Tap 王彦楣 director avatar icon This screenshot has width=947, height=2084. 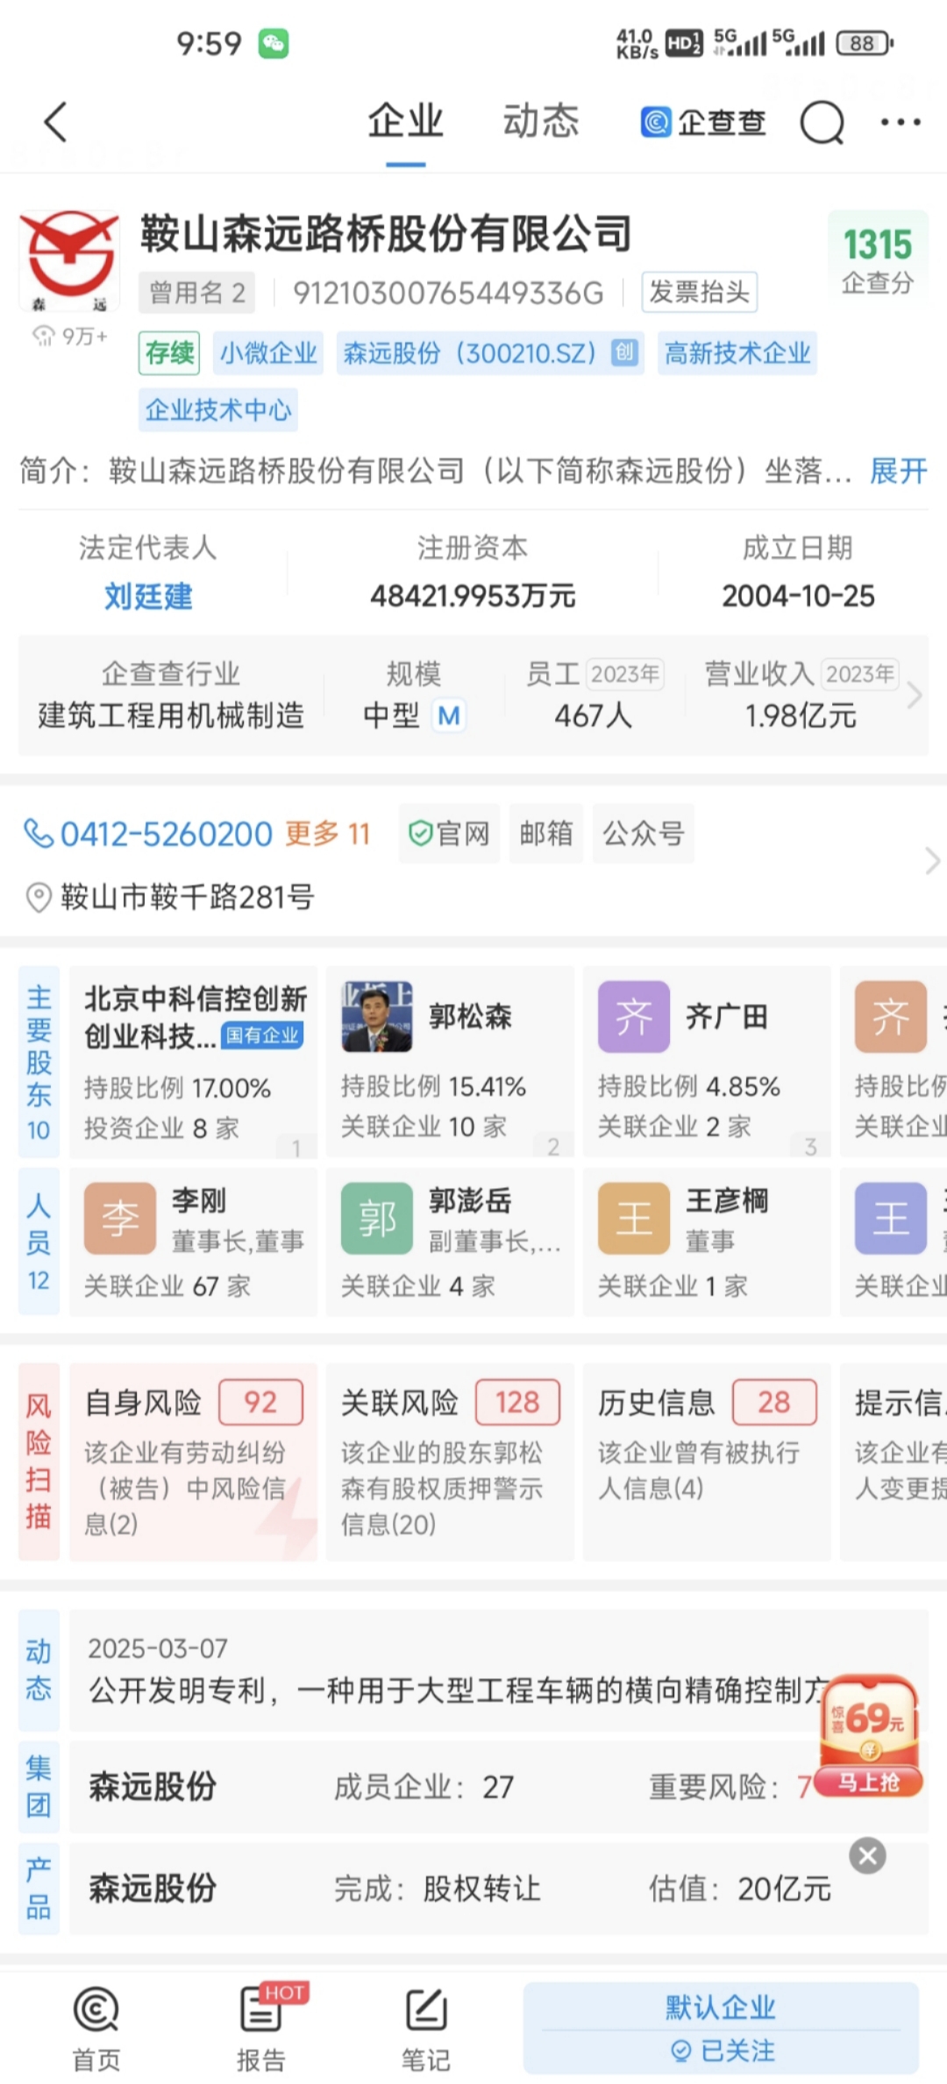(x=634, y=1219)
